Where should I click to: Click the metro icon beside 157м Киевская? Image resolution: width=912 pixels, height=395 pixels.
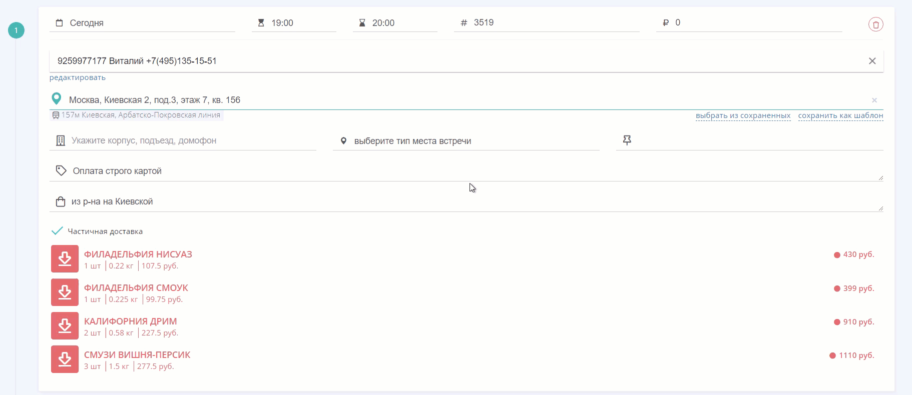pos(56,115)
